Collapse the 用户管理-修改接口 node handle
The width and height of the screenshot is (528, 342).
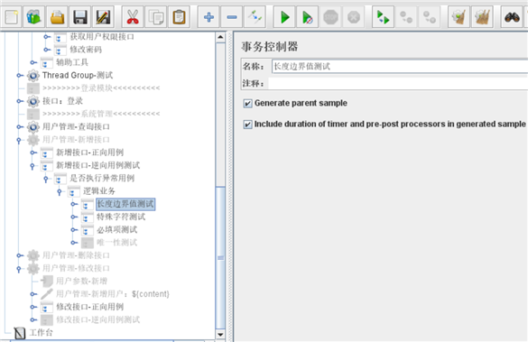pyautogui.click(x=19, y=269)
